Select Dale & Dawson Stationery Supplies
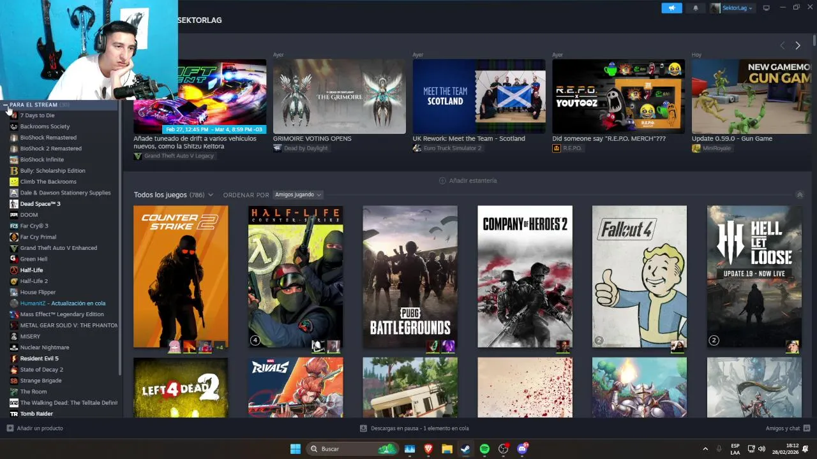 click(x=65, y=193)
